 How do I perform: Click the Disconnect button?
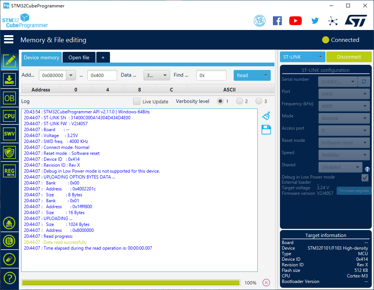point(348,57)
